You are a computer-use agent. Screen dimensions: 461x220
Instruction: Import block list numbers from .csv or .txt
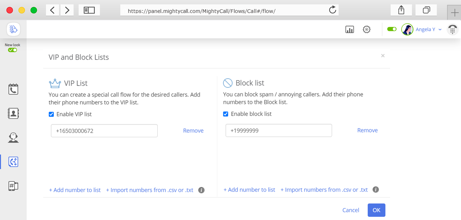coord(324,189)
